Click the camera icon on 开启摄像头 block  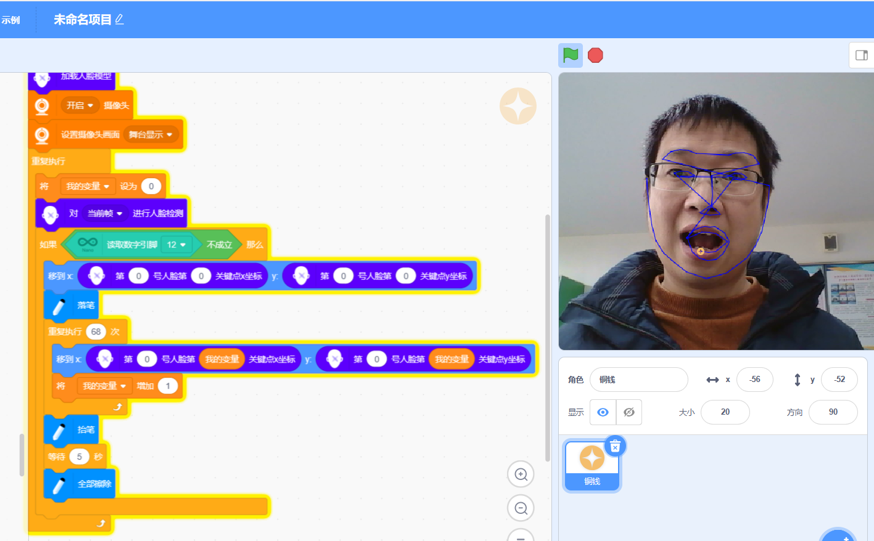coord(42,106)
